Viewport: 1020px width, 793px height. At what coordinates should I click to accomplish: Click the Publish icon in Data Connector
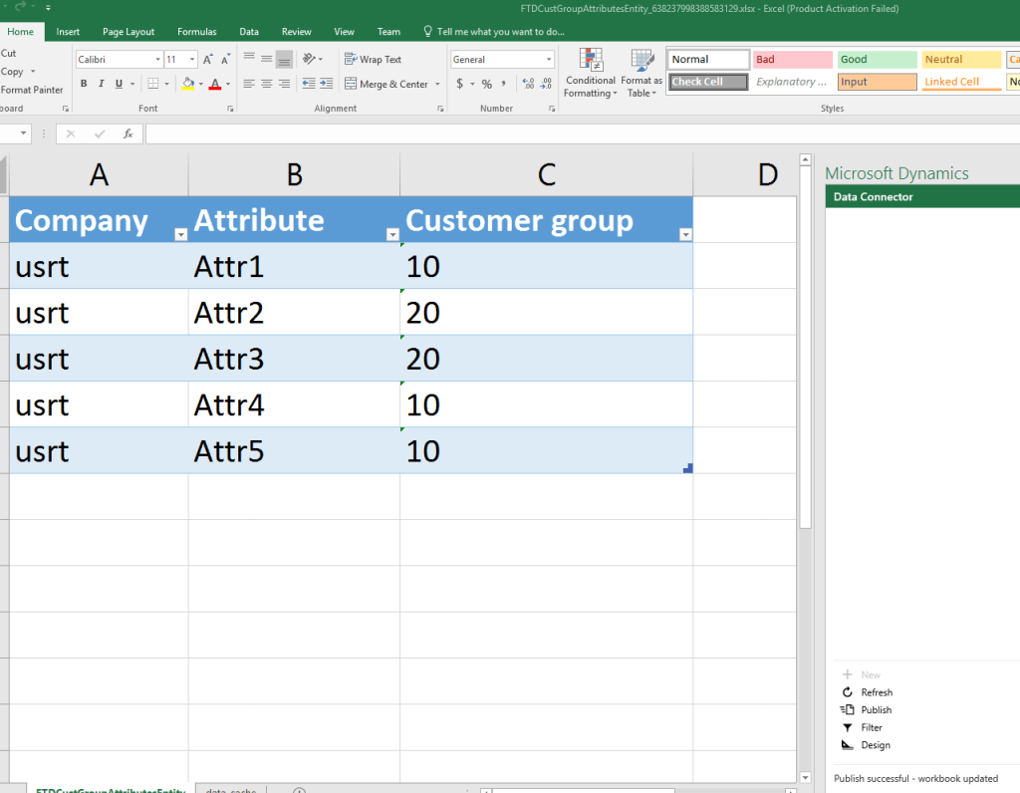[848, 710]
